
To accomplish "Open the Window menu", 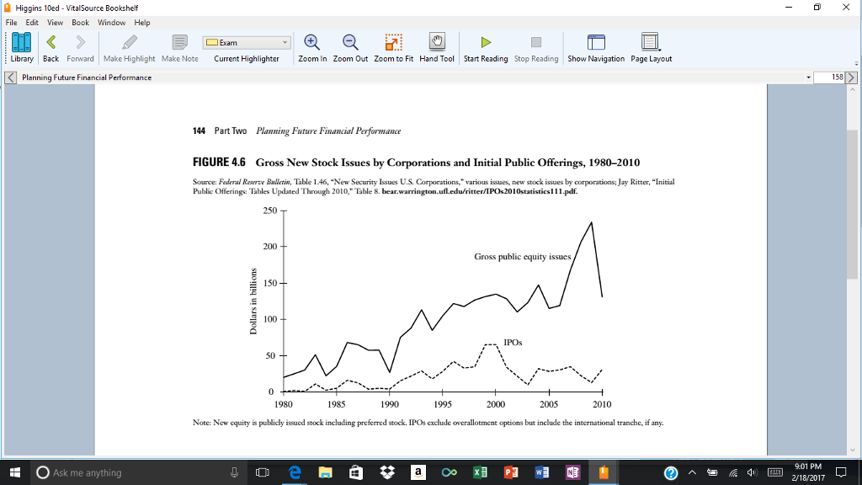I will pos(111,23).
